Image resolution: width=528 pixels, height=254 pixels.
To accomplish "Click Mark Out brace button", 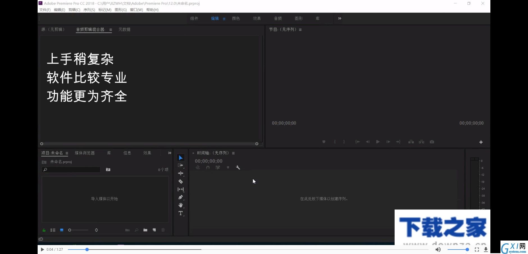I will click(344, 142).
